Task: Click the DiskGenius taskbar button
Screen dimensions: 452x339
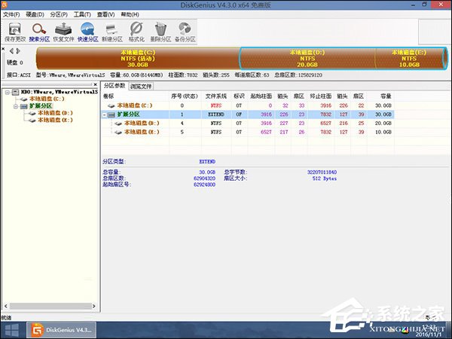Action: (x=60, y=330)
